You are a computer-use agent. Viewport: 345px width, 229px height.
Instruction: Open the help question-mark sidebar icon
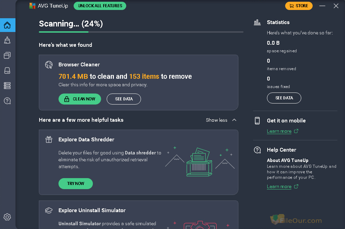pos(7,101)
